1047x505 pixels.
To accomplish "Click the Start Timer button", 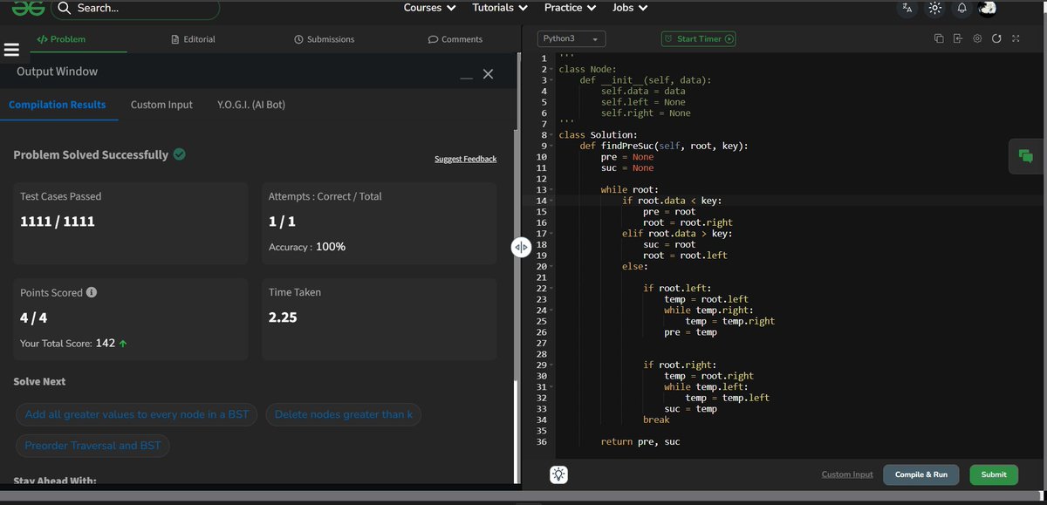I will point(699,38).
